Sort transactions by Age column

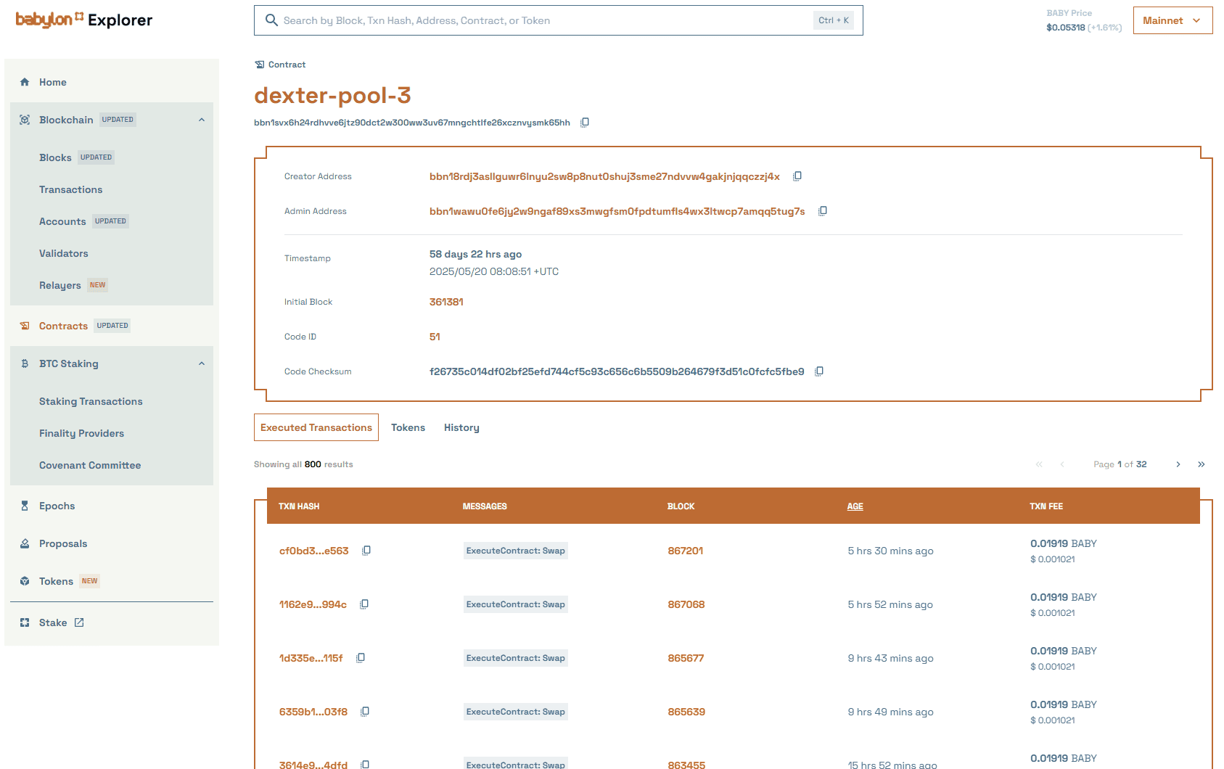click(x=855, y=506)
